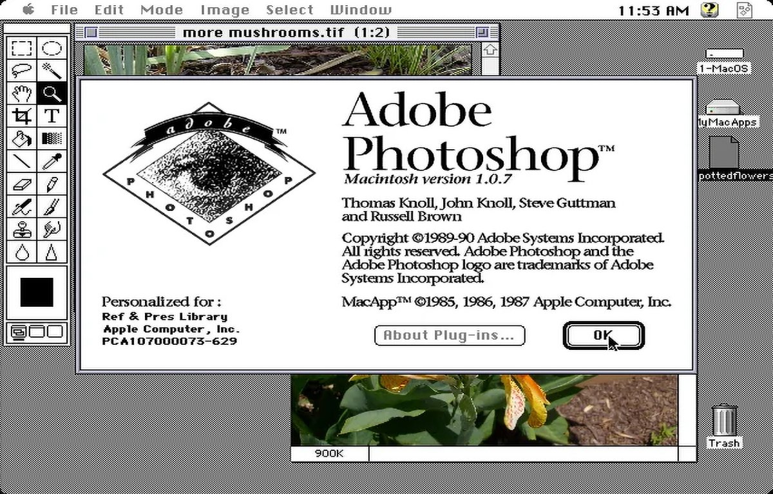
Task: Select the Crop tool
Action: point(22,116)
